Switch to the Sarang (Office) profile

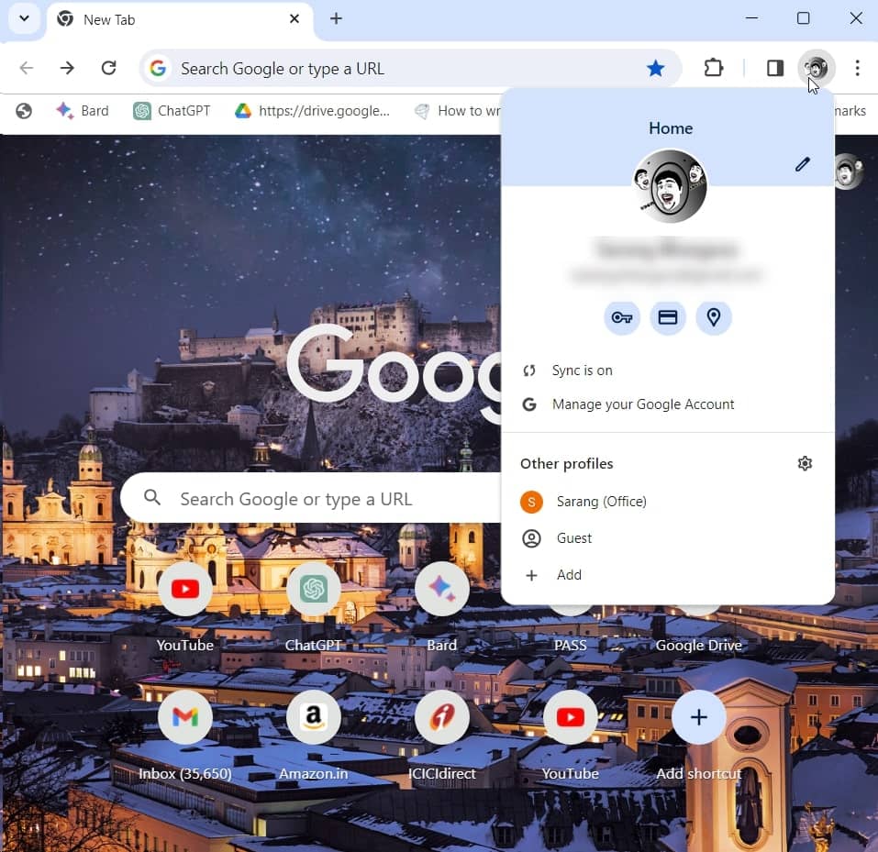pos(601,502)
